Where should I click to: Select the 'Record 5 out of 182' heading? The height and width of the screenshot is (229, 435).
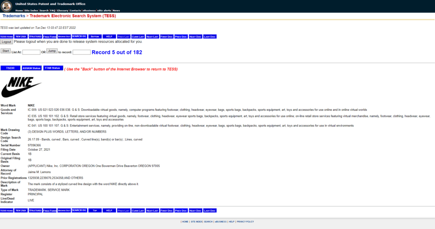tap(117, 52)
